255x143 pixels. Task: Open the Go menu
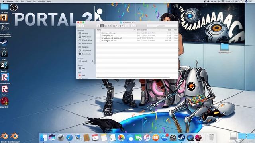34,2
